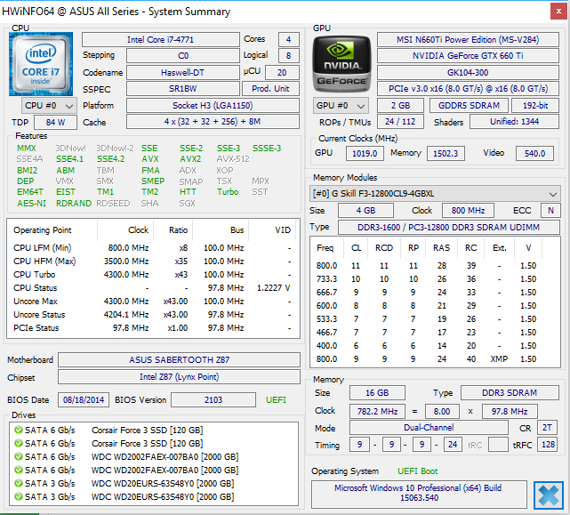Click the 84 W TDP field

click(56, 122)
